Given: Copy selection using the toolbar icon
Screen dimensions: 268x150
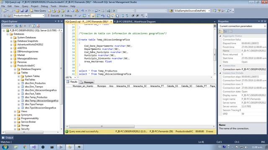Looking at the screenshot, I should tap(72, 11).
